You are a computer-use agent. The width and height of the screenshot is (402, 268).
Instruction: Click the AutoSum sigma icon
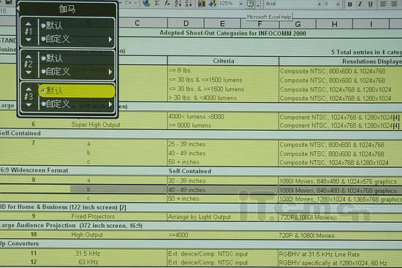pos(157,3)
